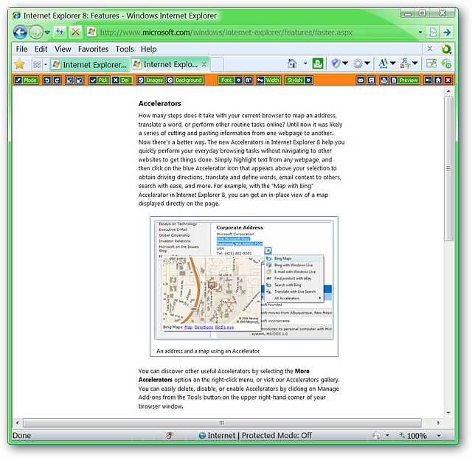Click the search icon right of menu bar
The height and width of the screenshot is (458, 472).
(446, 49)
